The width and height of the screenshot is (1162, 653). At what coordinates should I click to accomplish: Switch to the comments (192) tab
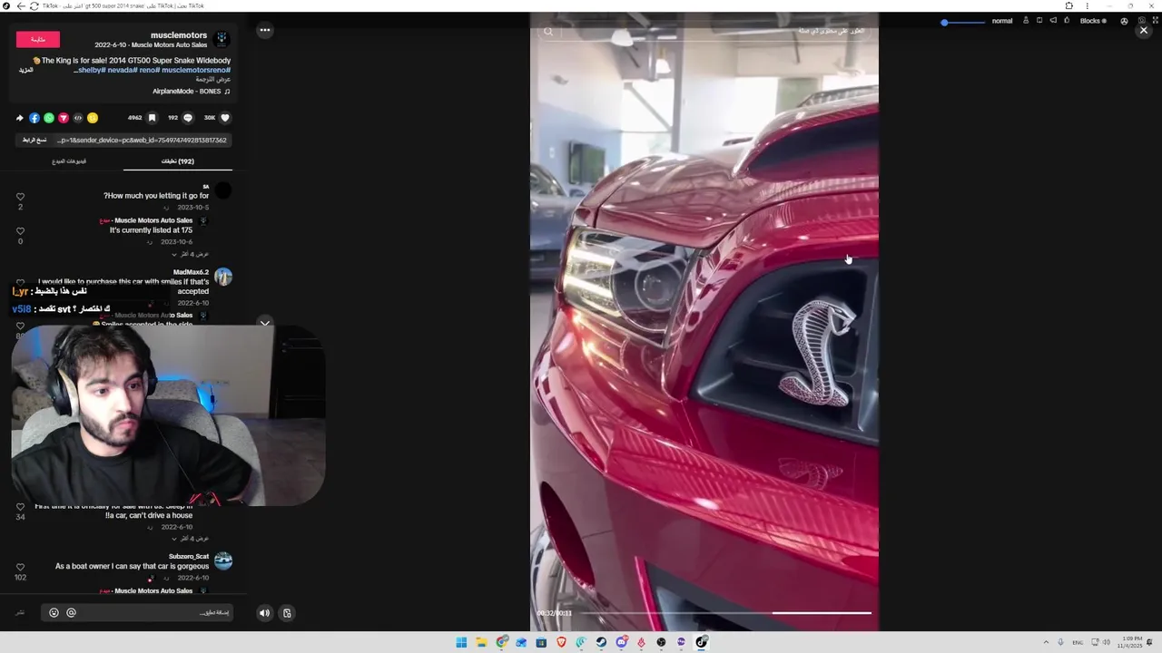pyautogui.click(x=178, y=161)
